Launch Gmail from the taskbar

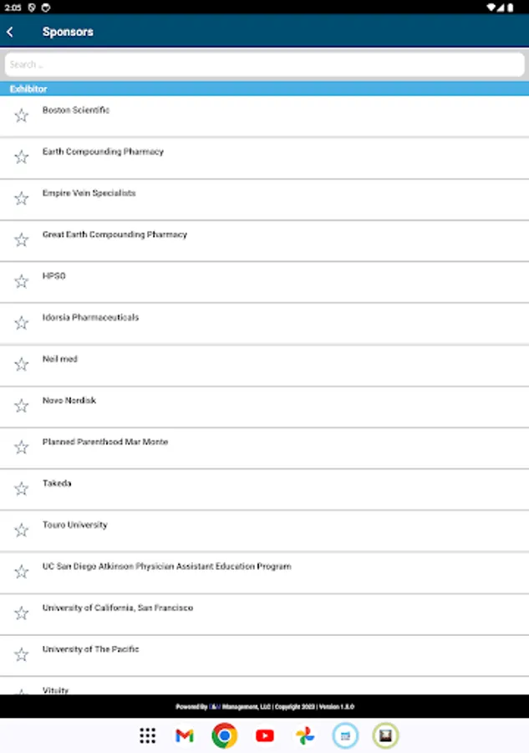(x=185, y=735)
